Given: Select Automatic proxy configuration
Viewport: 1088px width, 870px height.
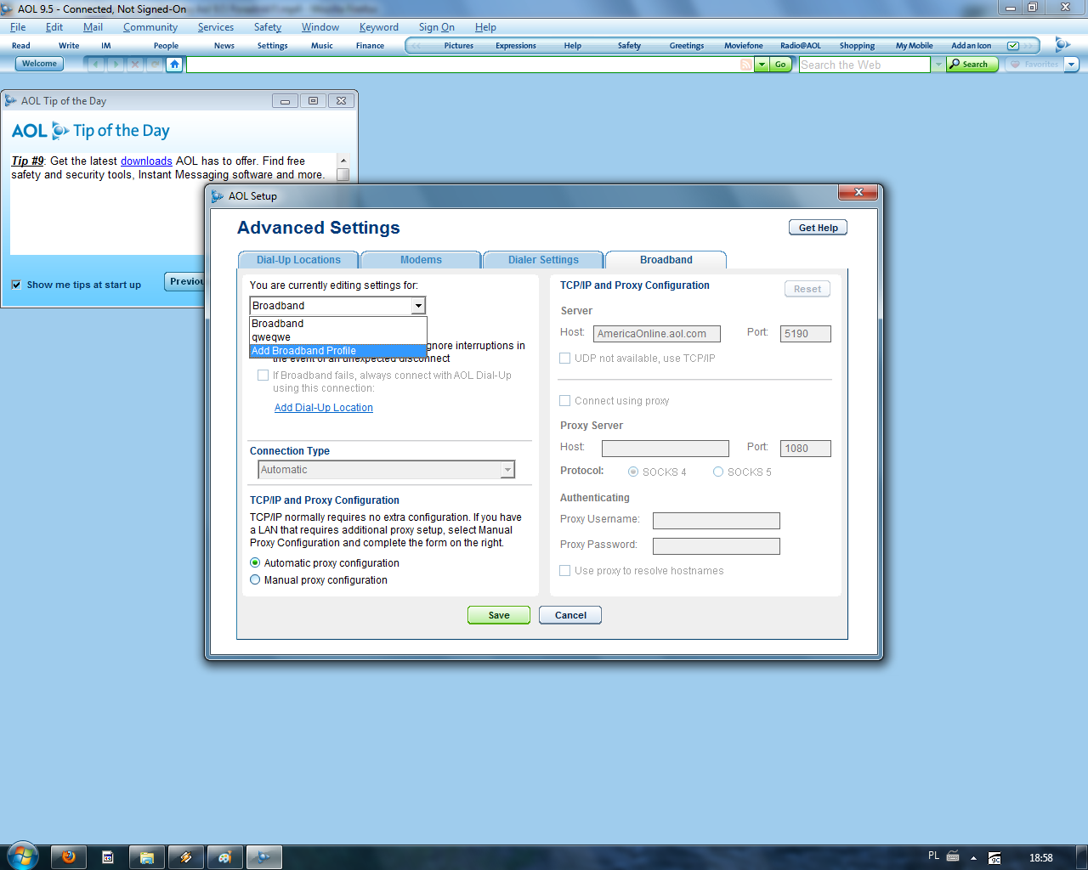Looking at the screenshot, I should (x=255, y=563).
